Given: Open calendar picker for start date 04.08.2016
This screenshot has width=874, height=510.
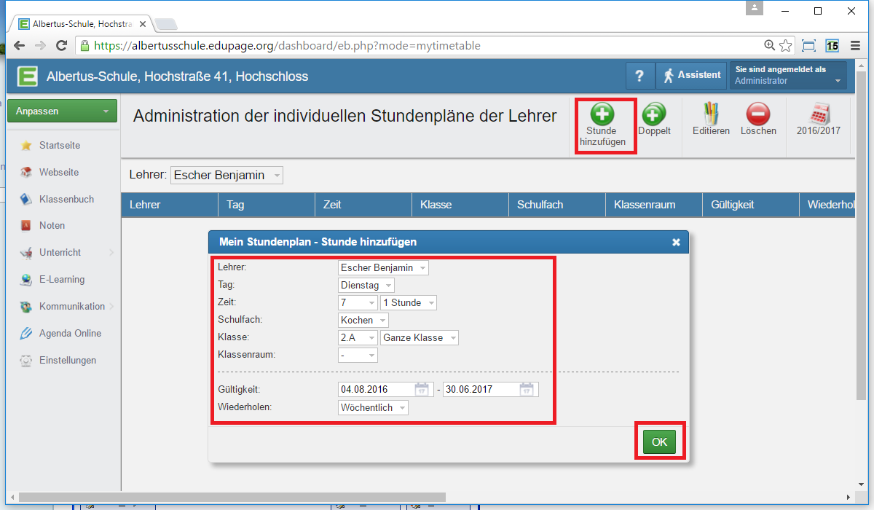Looking at the screenshot, I should [422, 390].
